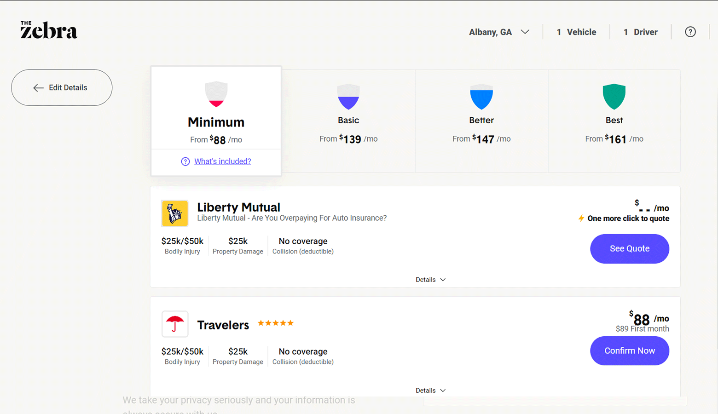Viewport: 718px width, 414px height.
Task: Select the Basic coverage tab
Action: pos(348,121)
